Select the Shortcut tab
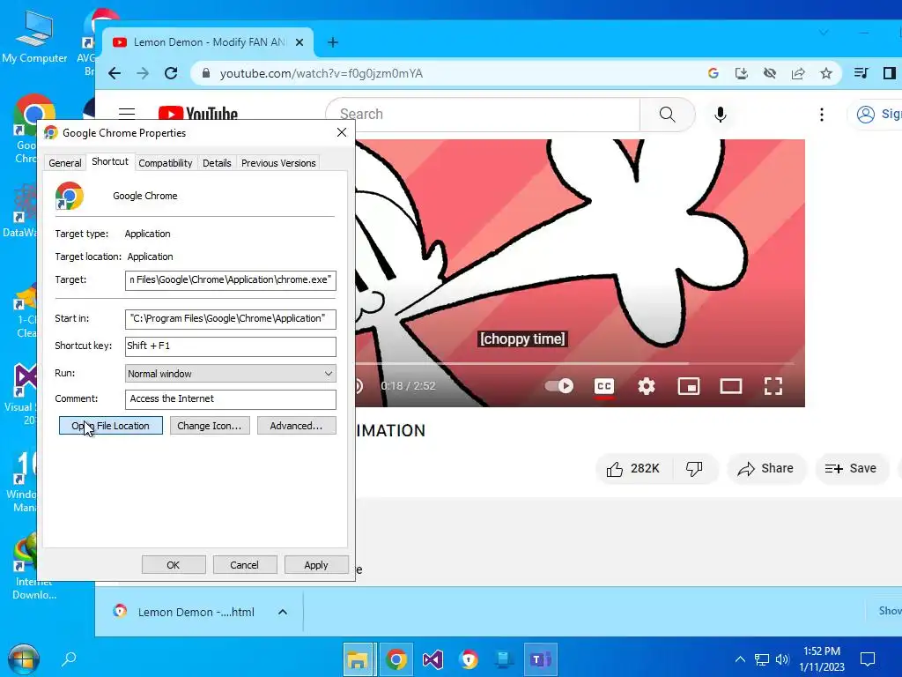The height and width of the screenshot is (677, 902). tap(110, 162)
